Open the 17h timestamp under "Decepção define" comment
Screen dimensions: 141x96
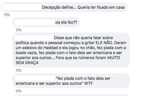coord(7,15)
